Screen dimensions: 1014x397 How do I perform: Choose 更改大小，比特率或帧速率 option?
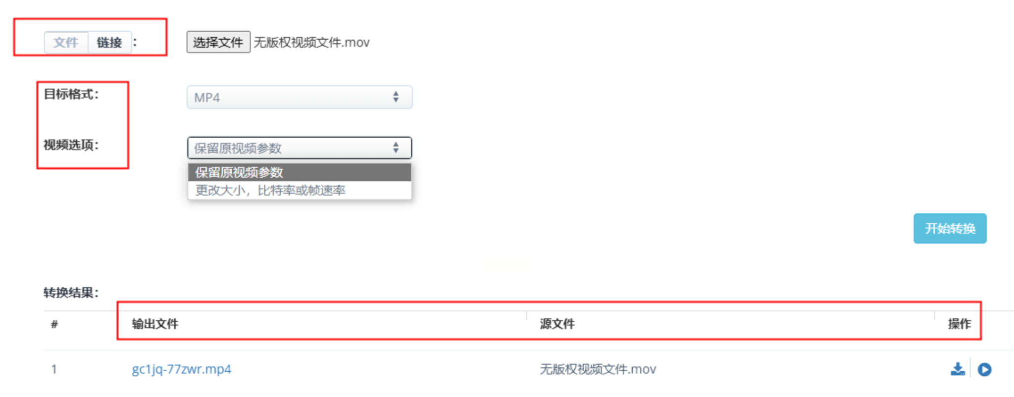coord(300,190)
